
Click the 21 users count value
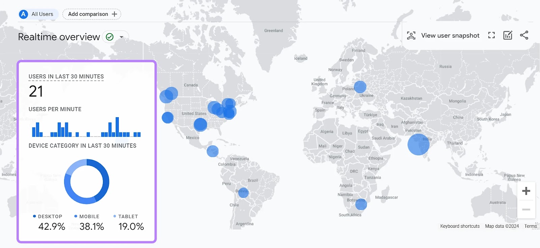click(36, 91)
